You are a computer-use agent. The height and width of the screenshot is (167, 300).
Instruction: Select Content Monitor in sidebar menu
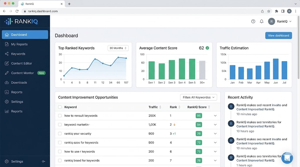23,73
